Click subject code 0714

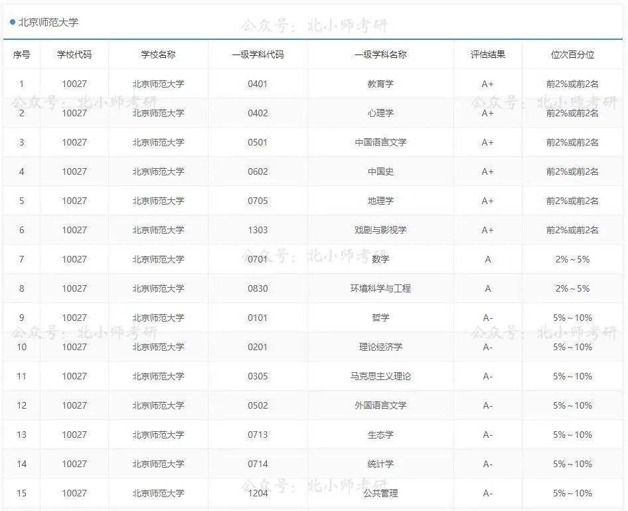[x=258, y=464]
